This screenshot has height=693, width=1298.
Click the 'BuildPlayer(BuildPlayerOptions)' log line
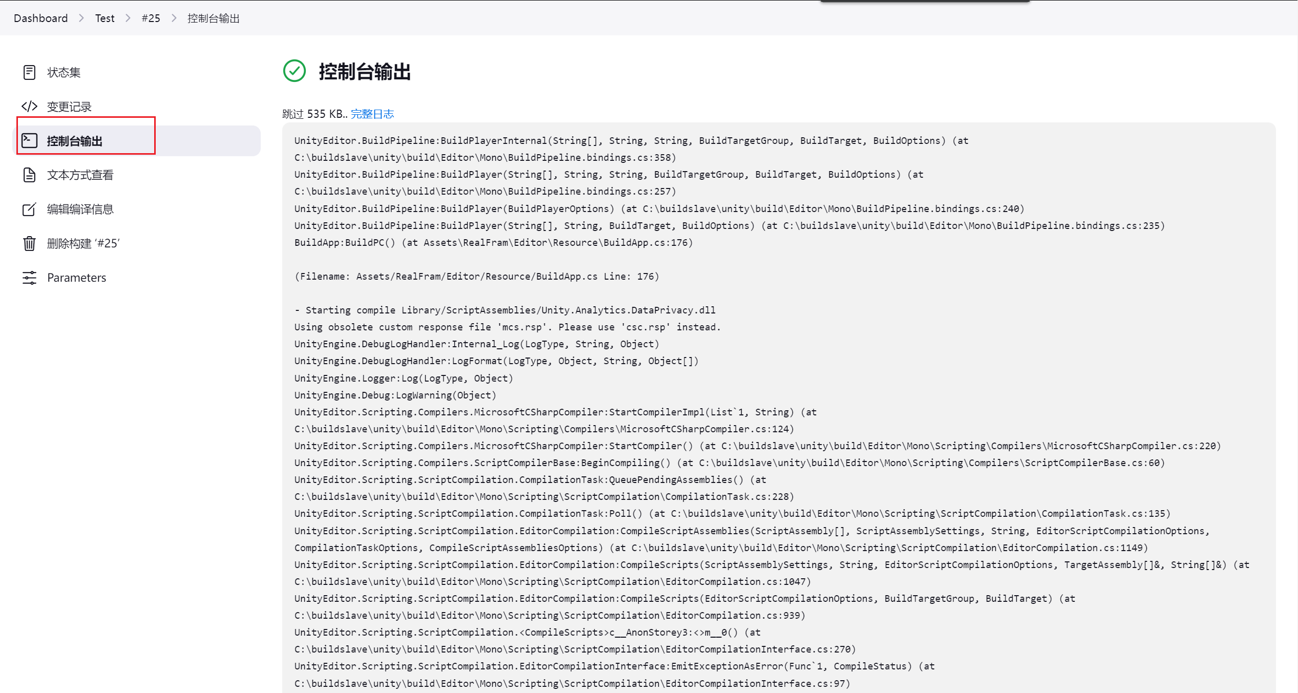pos(659,208)
